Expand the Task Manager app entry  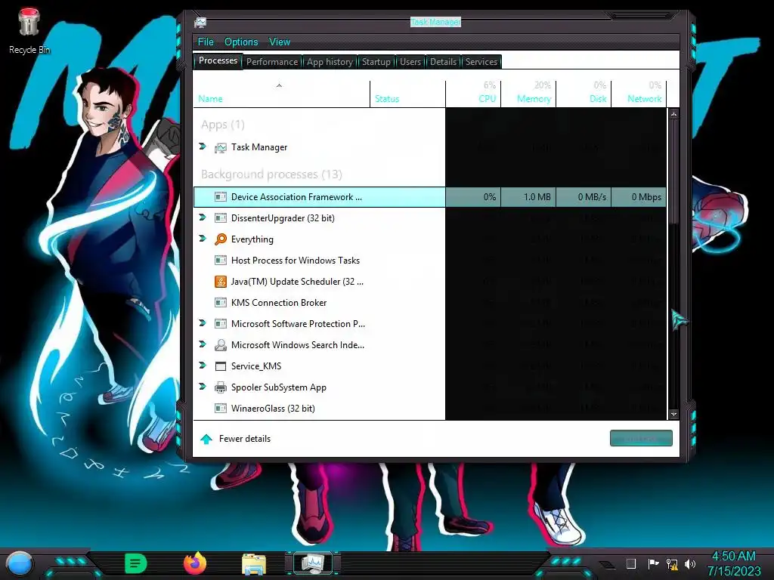(203, 147)
